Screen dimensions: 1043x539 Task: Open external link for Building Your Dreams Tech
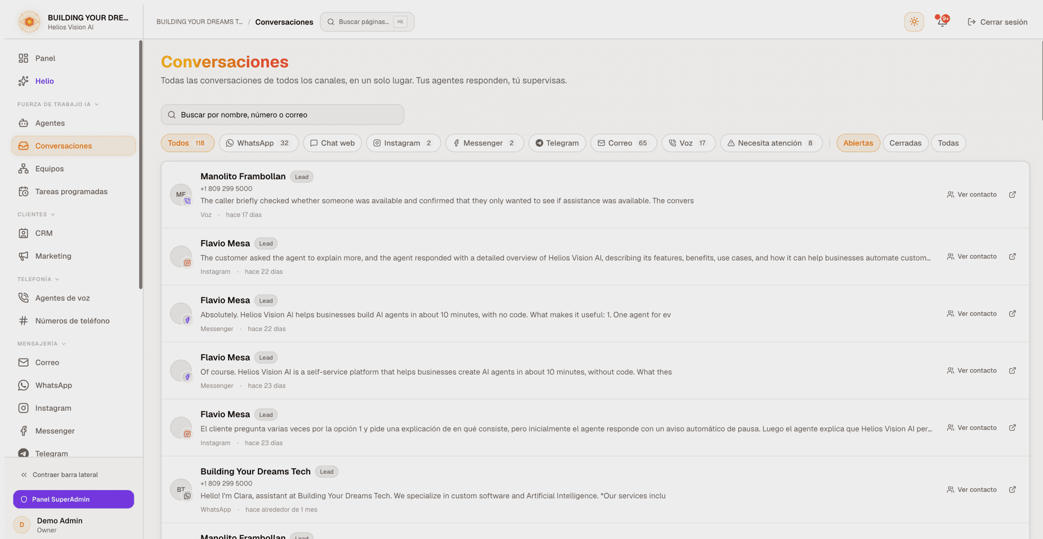pos(1013,490)
